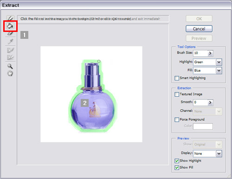Screen dimensions: 232x179
Task: Click the Brush Size value field
Action: point(200,53)
